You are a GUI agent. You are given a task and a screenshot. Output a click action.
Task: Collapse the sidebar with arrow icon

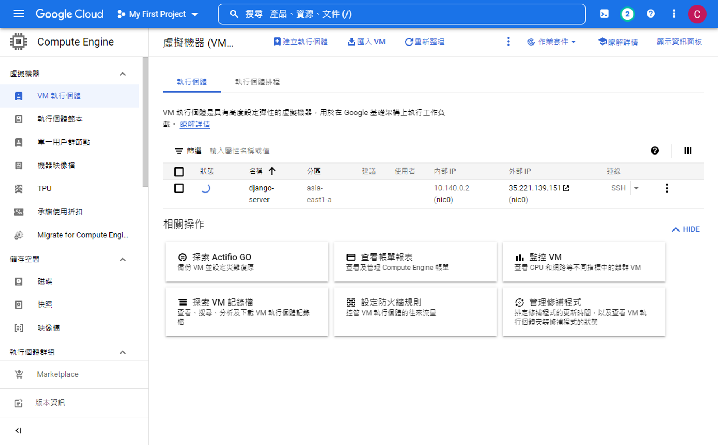(18, 430)
